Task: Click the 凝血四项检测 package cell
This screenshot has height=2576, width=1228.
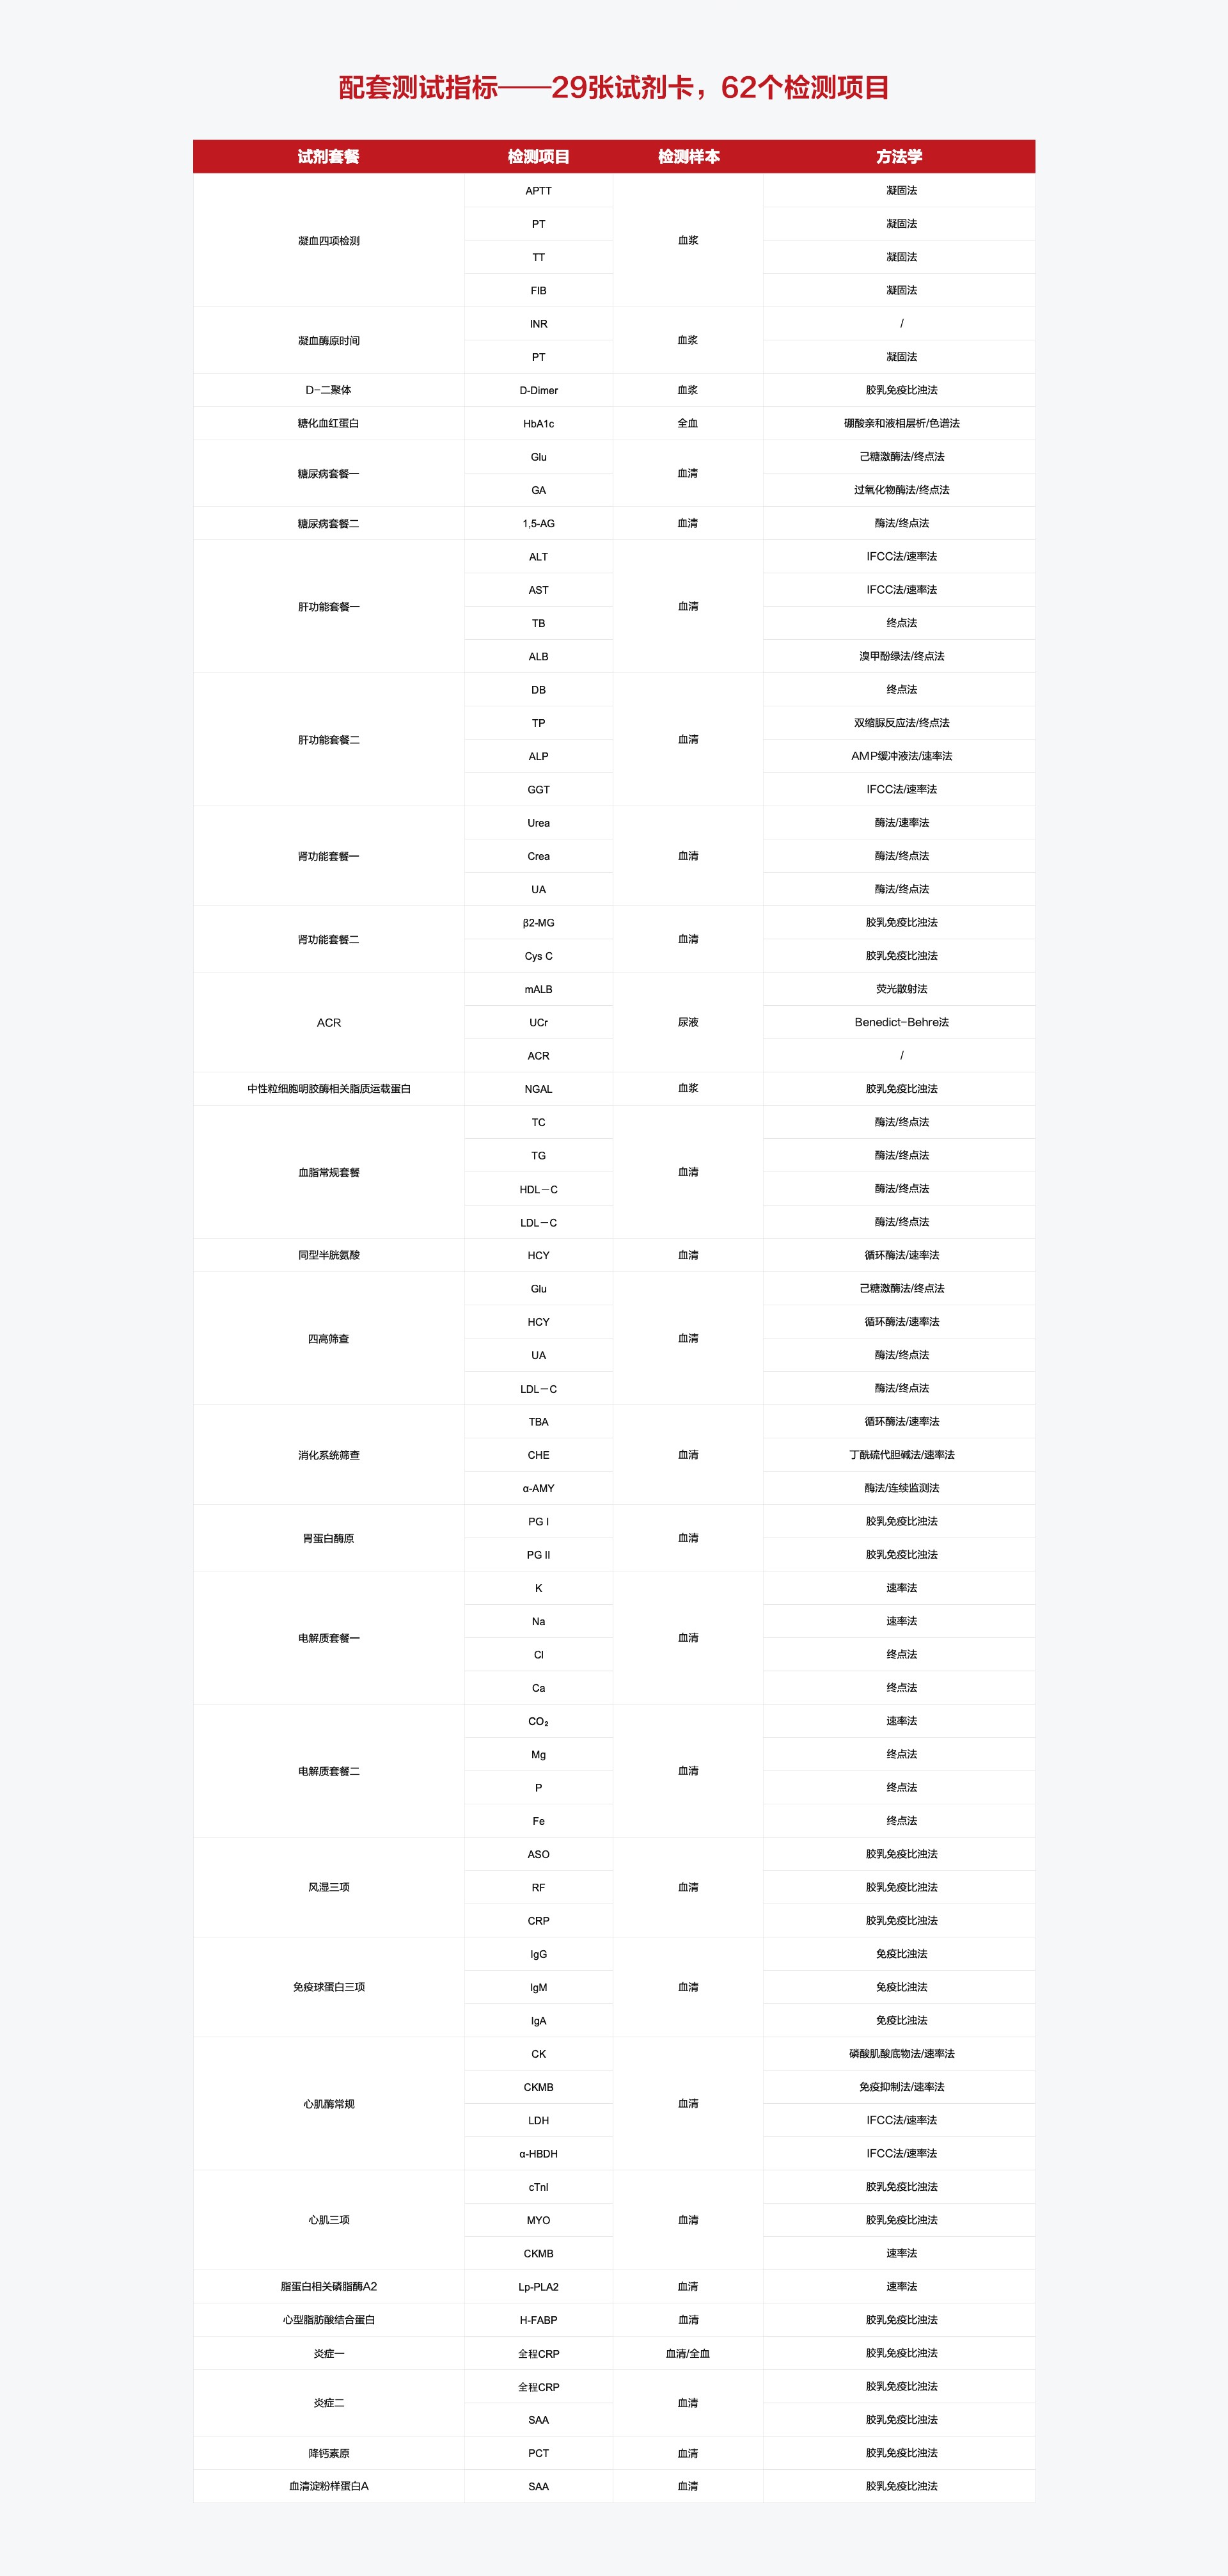Action: (x=328, y=241)
